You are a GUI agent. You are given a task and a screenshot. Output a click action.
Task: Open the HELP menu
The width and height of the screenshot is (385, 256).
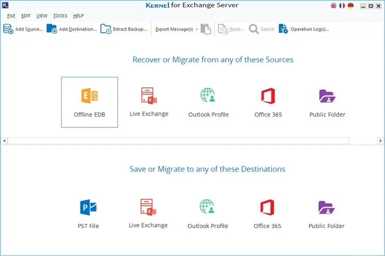(x=78, y=16)
